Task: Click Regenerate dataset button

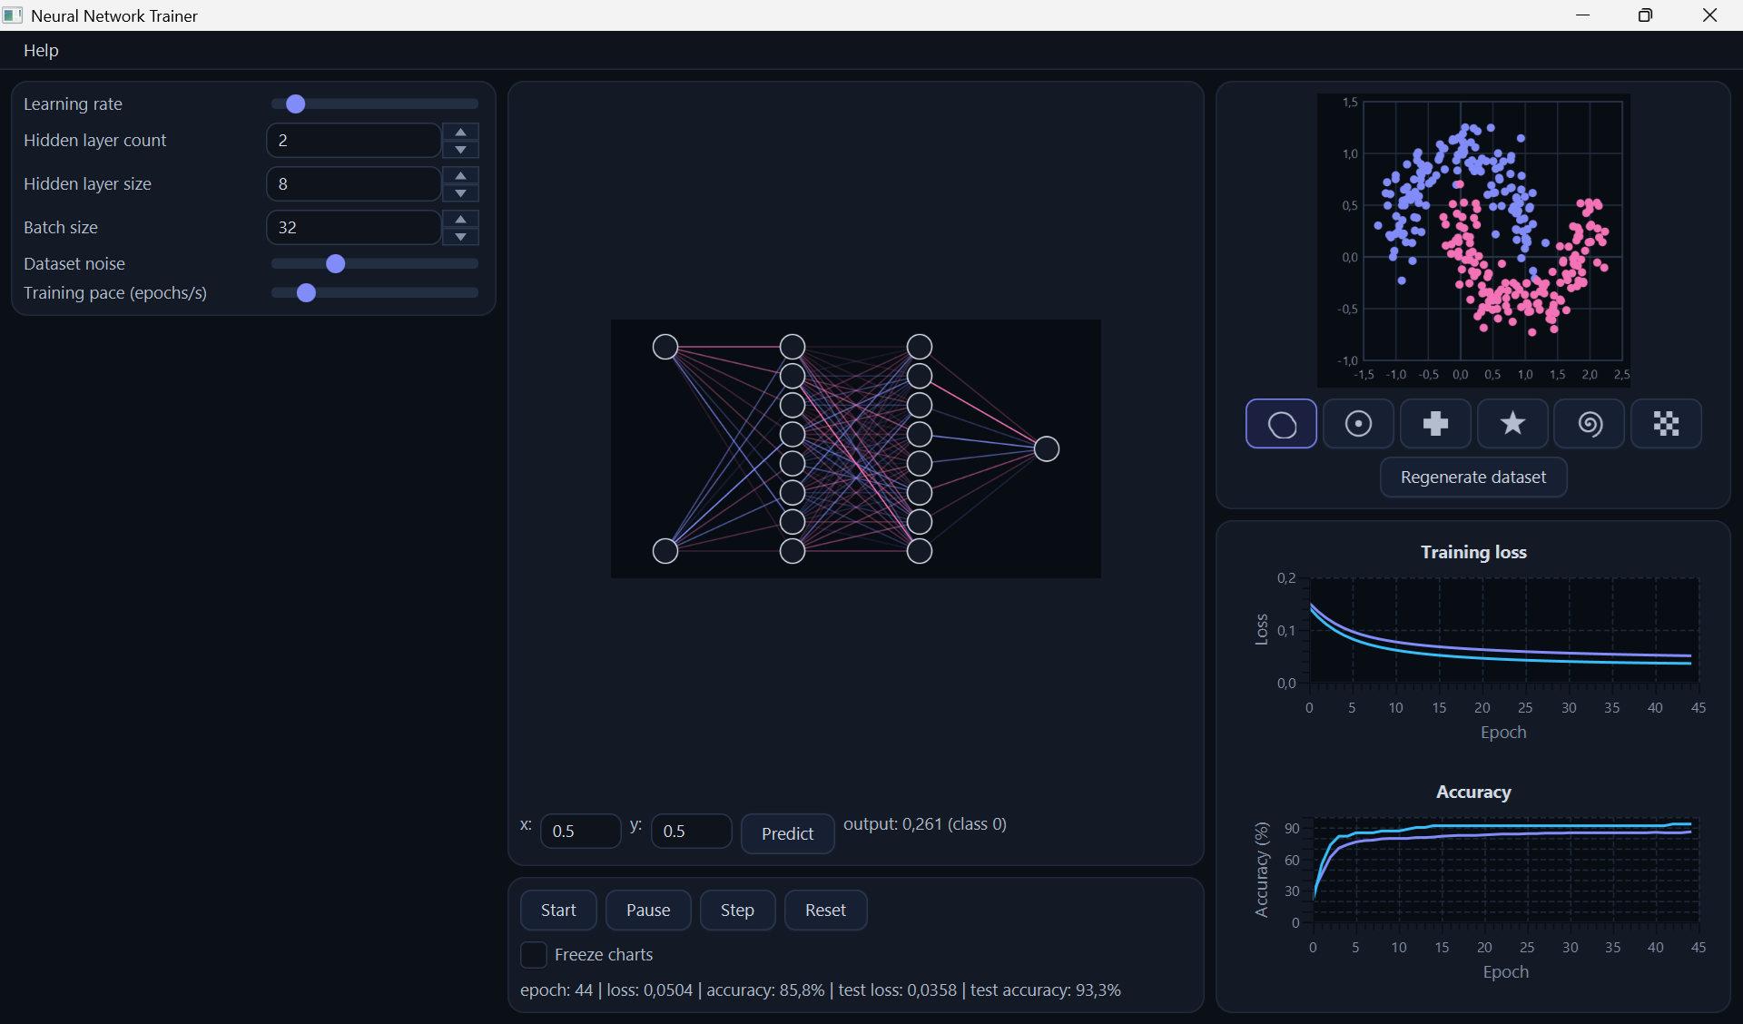Action: 1473,478
